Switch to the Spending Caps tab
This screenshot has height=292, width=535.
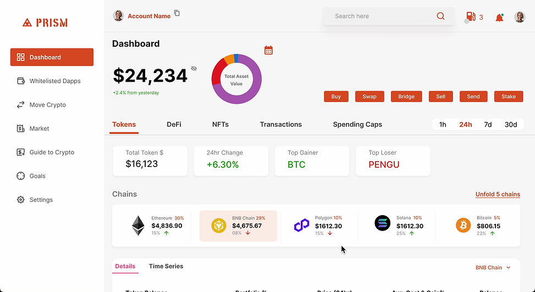pos(357,125)
